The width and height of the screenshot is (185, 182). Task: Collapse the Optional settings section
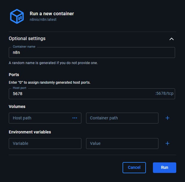coord(172,39)
